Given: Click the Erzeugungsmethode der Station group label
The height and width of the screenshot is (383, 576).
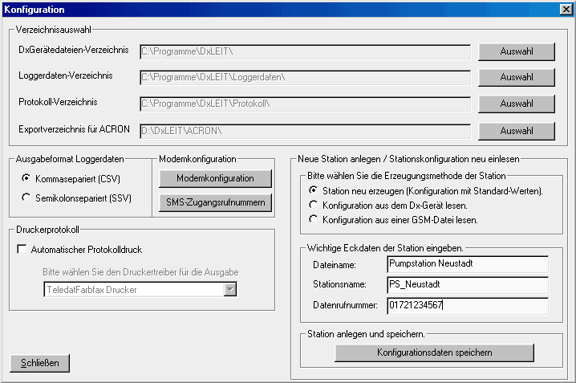Looking at the screenshot, I should 407,176.
